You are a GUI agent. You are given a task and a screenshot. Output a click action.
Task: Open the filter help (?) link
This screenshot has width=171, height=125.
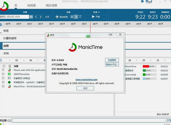9,120
